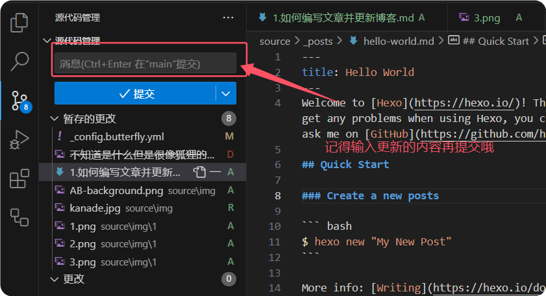Viewport: 546px width, 296px height.
Task: Click the ## Quick Start breadcrumb
Action: point(495,42)
